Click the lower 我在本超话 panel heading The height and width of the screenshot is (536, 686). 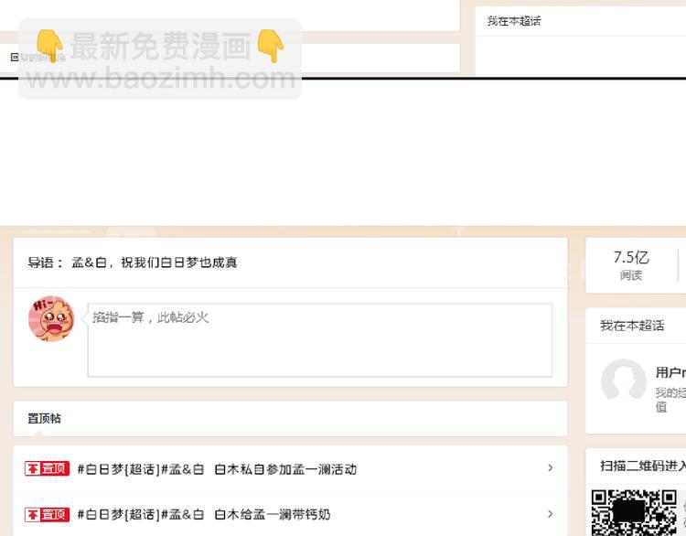[x=631, y=326]
